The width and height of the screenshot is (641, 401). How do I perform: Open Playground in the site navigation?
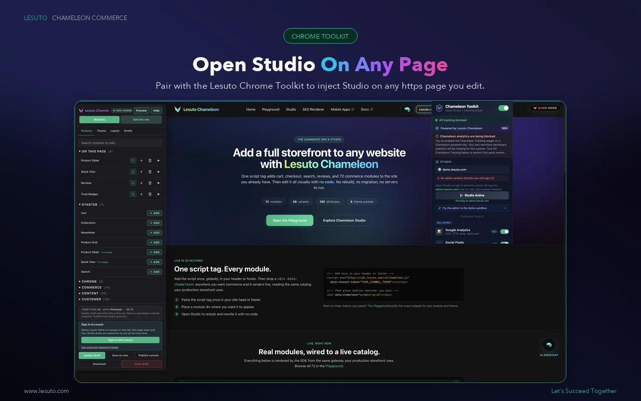pyautogui.click(x=270, y=109)
